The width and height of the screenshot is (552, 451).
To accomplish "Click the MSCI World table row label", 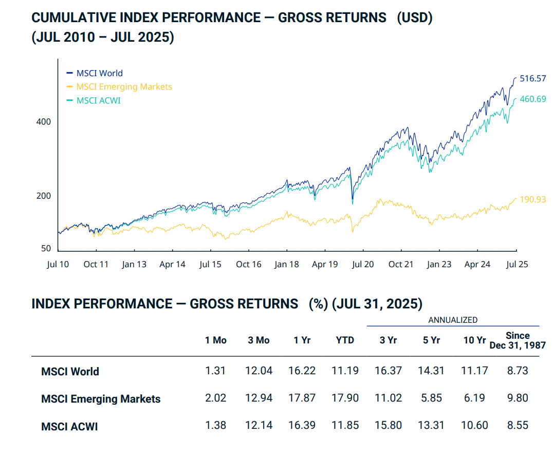I will tap(70, 372).
